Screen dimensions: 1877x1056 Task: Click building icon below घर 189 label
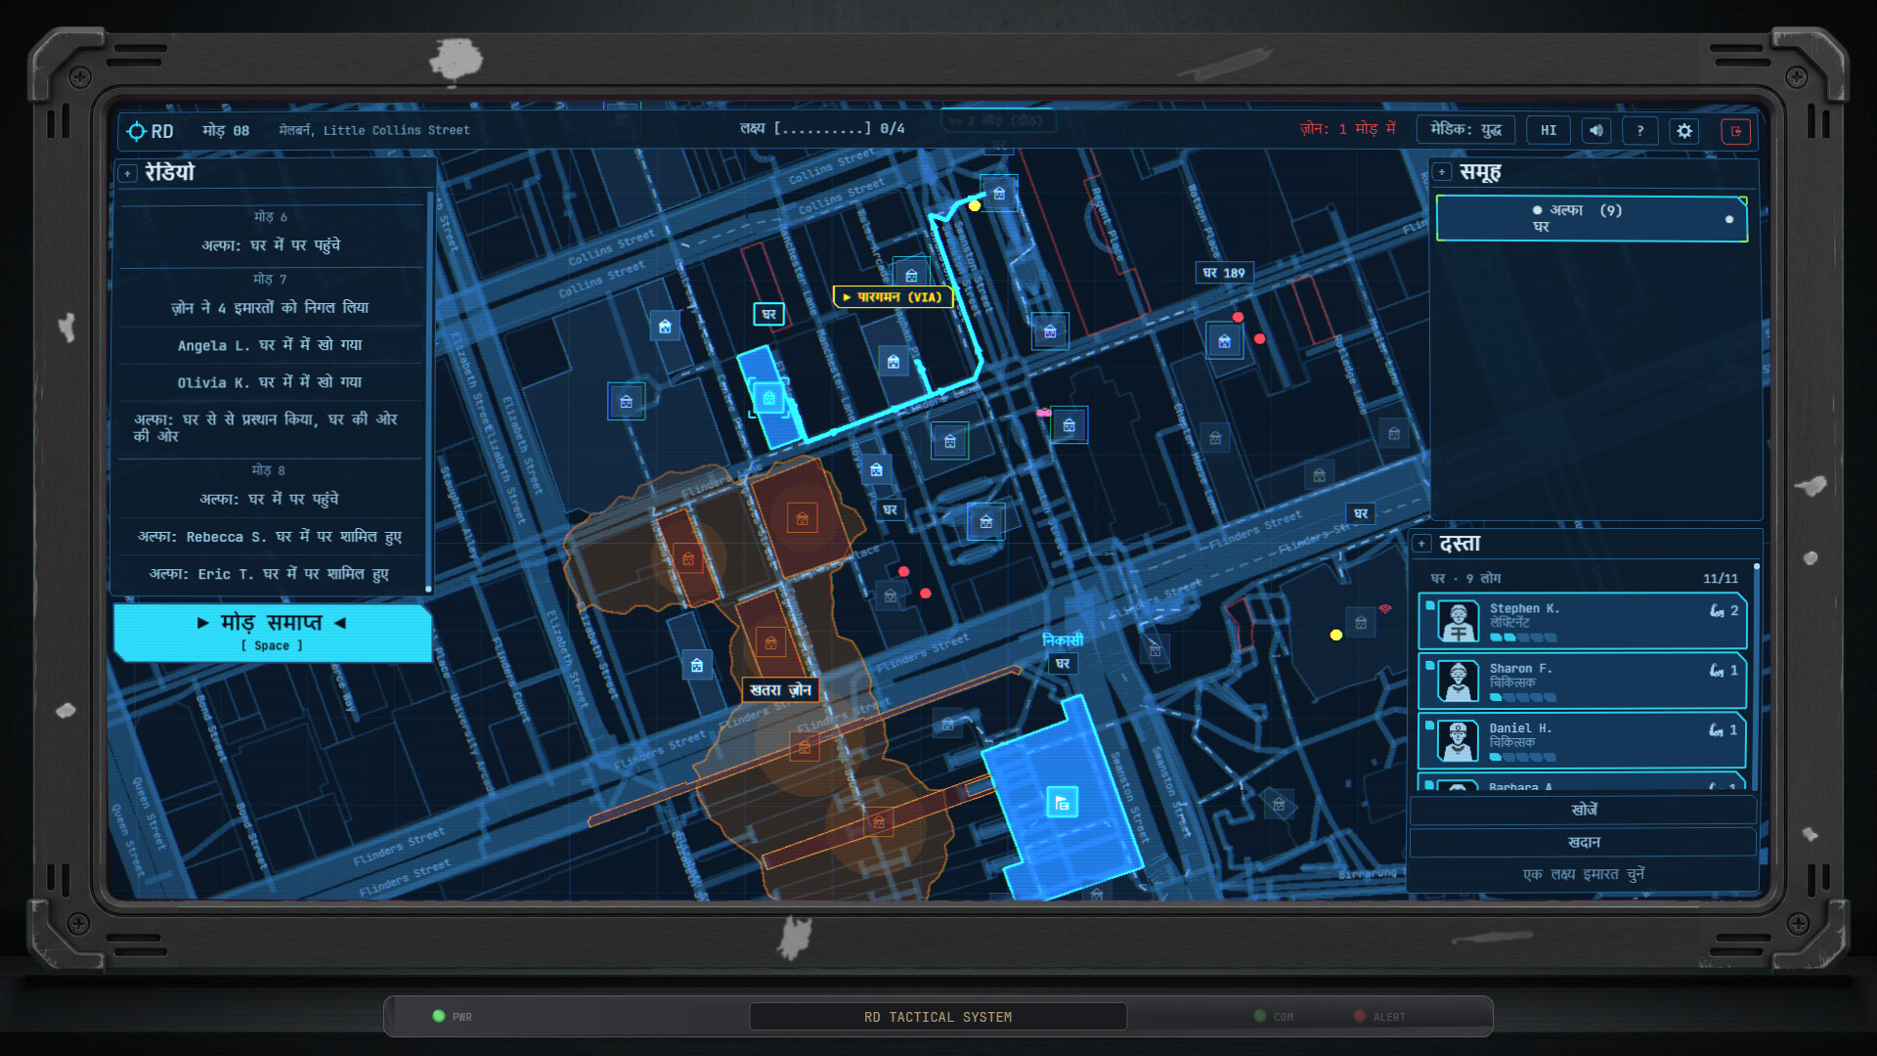tap(1224, 341)
